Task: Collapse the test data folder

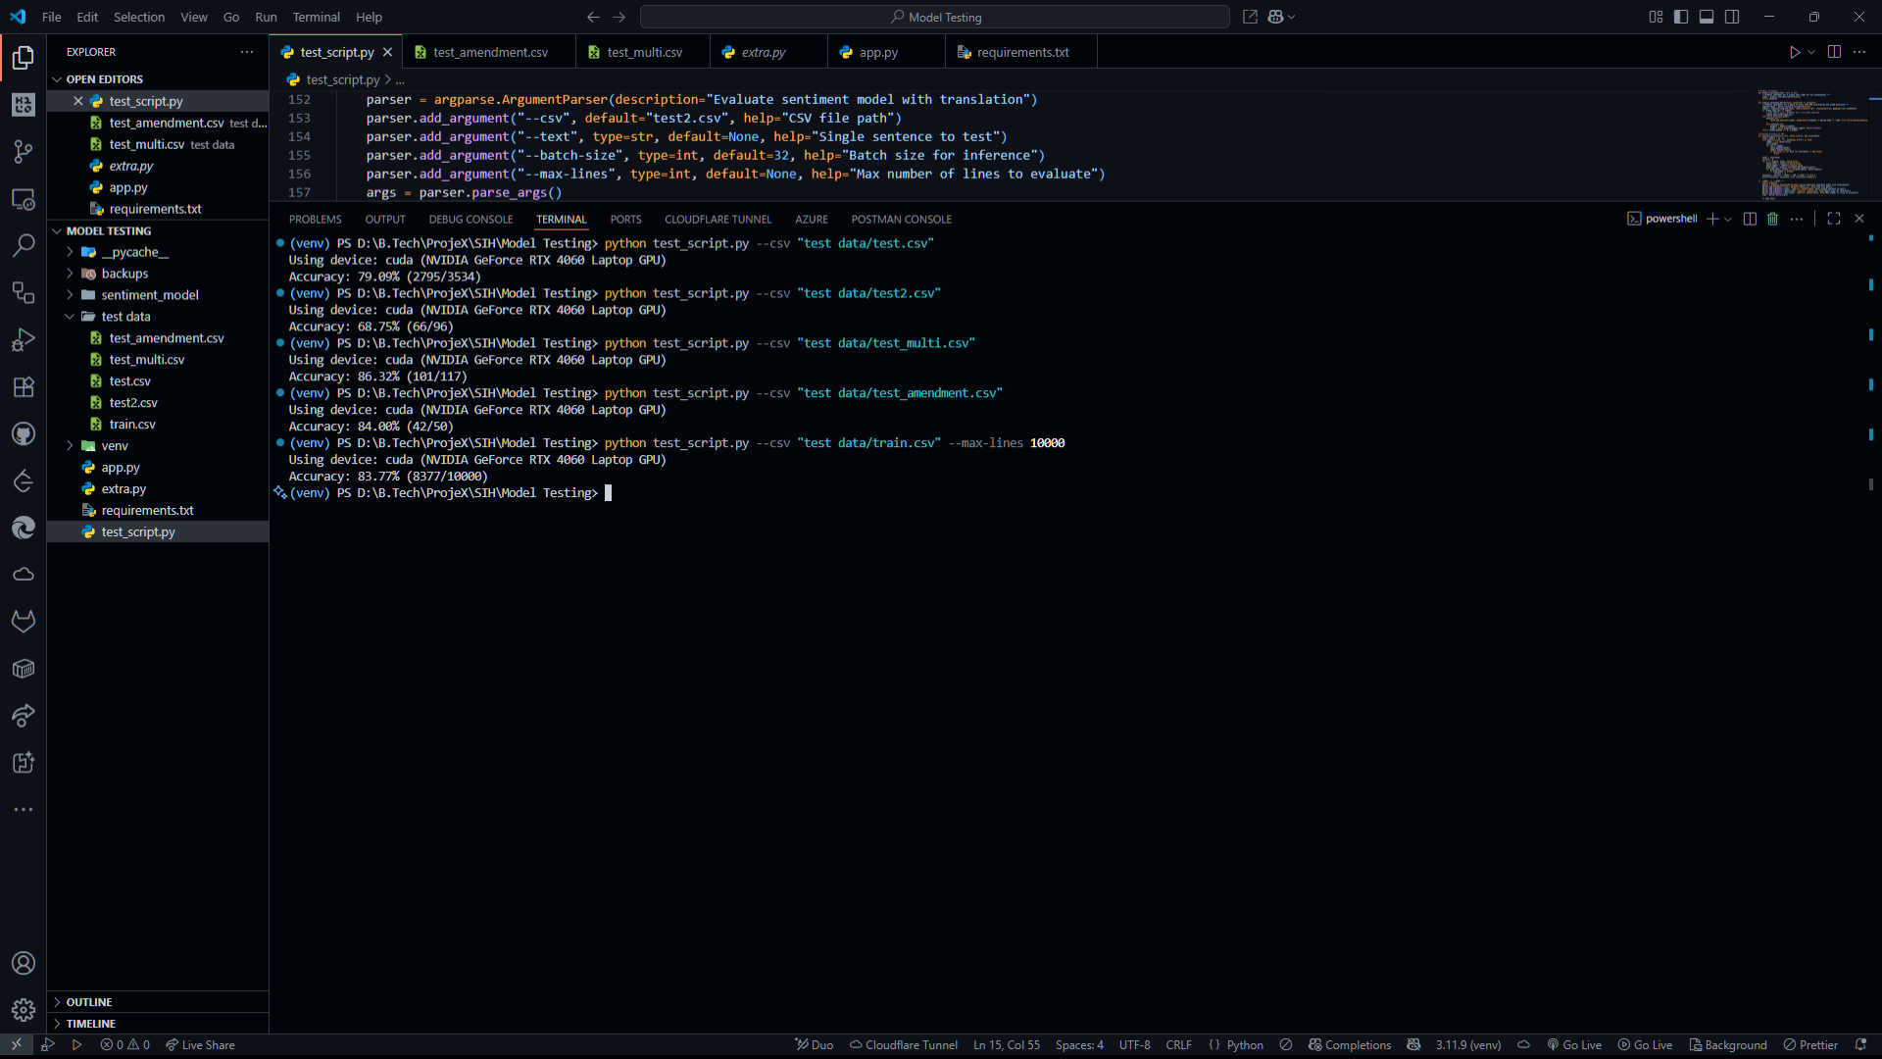Action: 125,317
